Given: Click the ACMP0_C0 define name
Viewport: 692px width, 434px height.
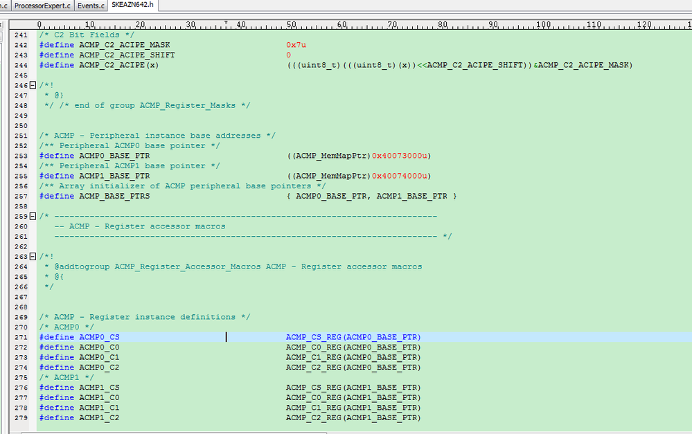Looking at the screenshot, I should point(99,347).
